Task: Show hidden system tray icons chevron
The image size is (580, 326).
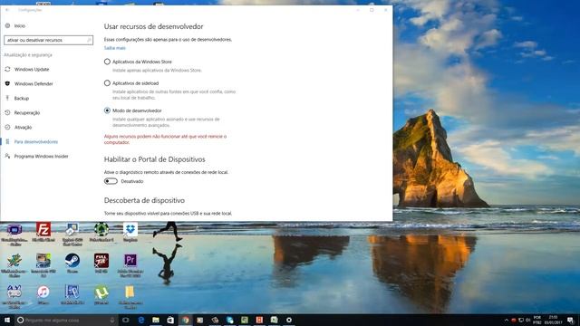Action: [506, 320]
